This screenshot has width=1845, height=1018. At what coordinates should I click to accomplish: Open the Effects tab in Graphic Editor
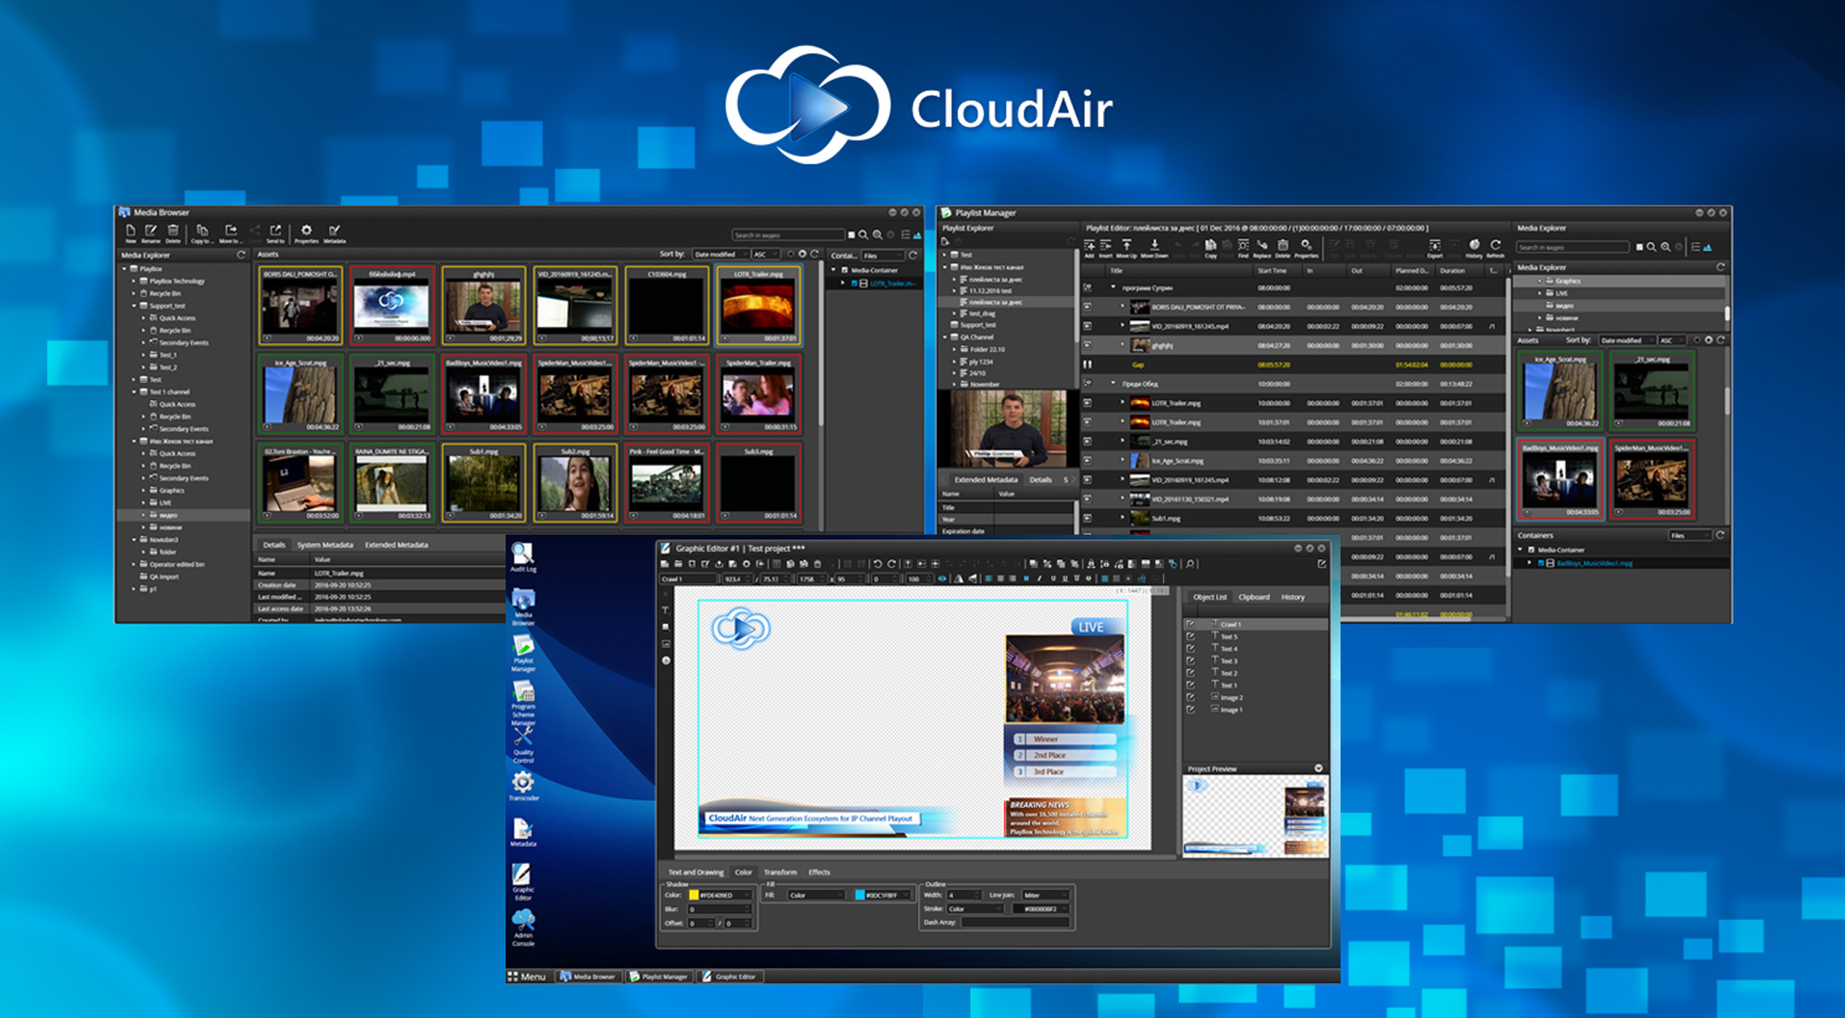819,873
